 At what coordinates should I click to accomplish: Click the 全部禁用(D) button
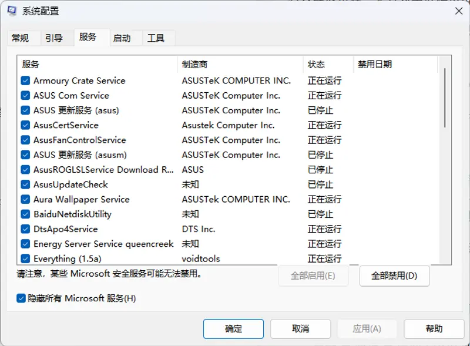[x=394, y=276]
